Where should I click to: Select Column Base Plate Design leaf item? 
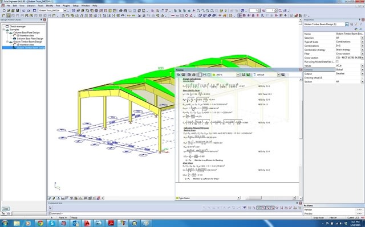30,39
